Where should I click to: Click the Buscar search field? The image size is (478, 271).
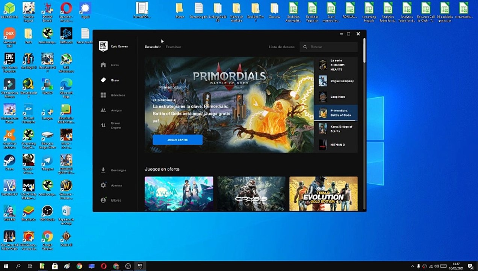(x=329, y=47)
